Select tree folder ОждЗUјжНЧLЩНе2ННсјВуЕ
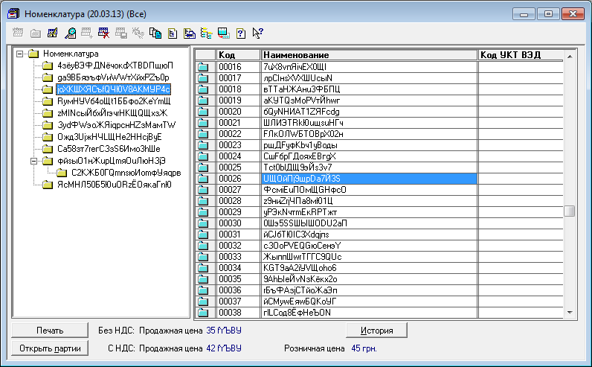Viewport: 592px width, 367px height. click(x=109, y=137)
